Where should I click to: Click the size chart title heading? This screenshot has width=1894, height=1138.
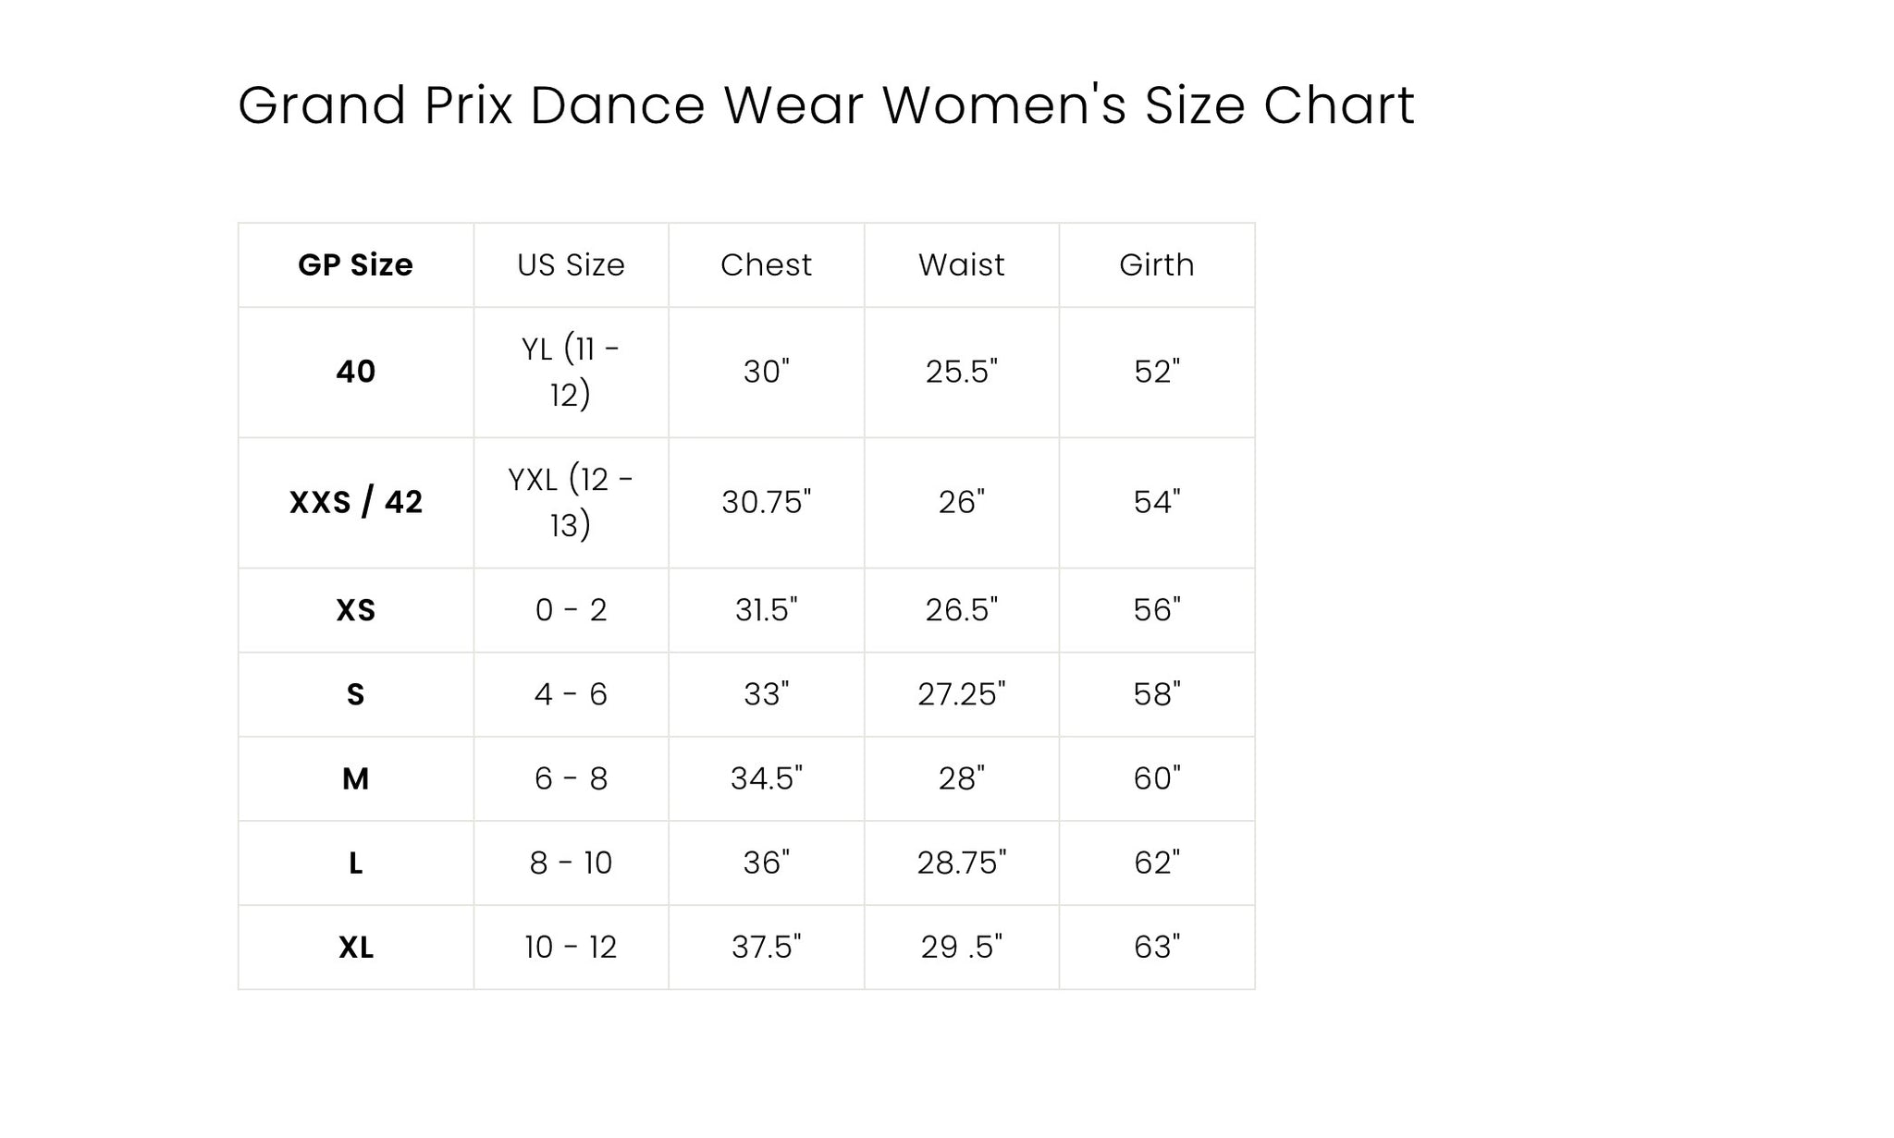click(826, 104)
